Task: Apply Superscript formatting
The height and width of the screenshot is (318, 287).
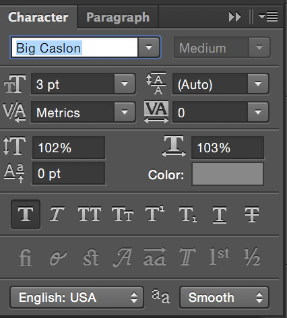Action: tap(155, 214)
